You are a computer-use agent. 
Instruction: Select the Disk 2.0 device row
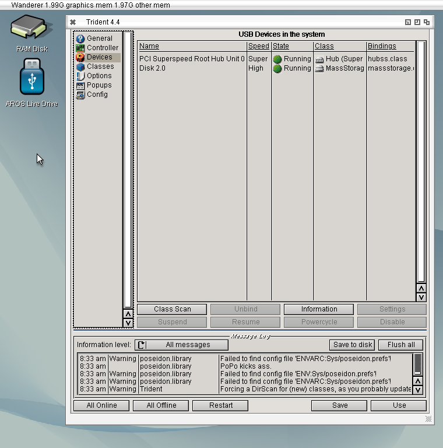(x=192, y=68)
